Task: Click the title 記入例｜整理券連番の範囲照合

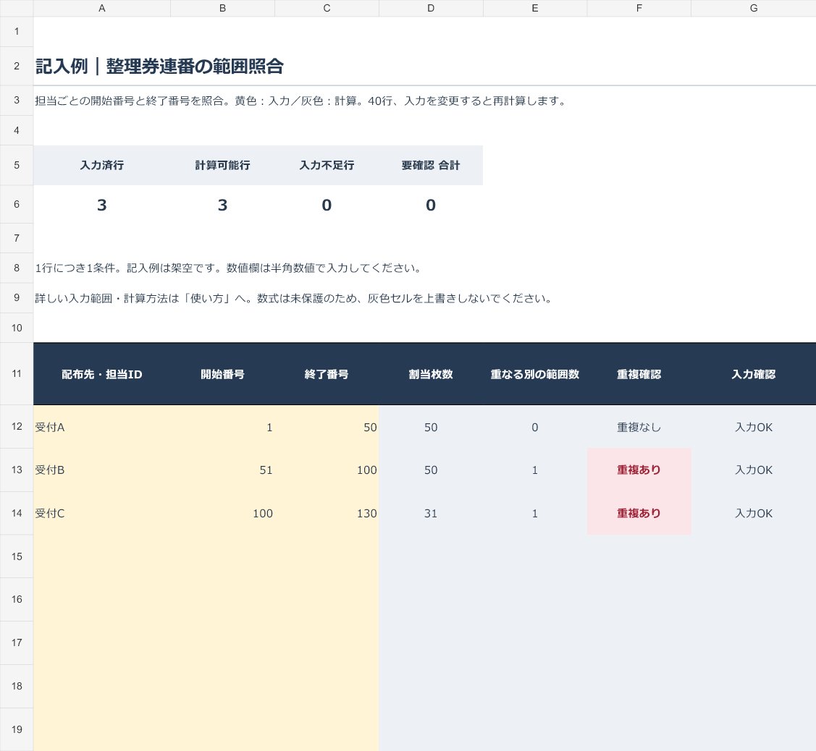Action: (x=159, y=67)
